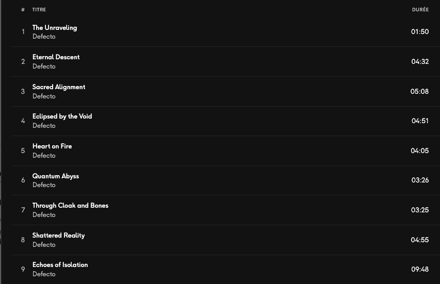440x284 pixels.
Task: Click track number 1 in the list
Action: click(x=23, y=32)
